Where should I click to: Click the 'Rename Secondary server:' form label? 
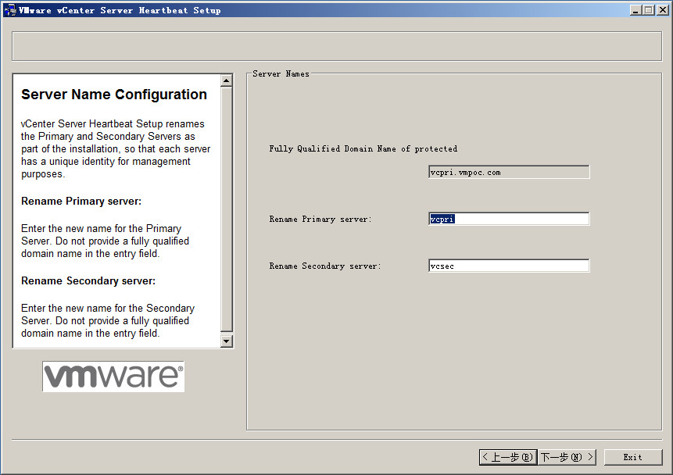pos(325,266)
